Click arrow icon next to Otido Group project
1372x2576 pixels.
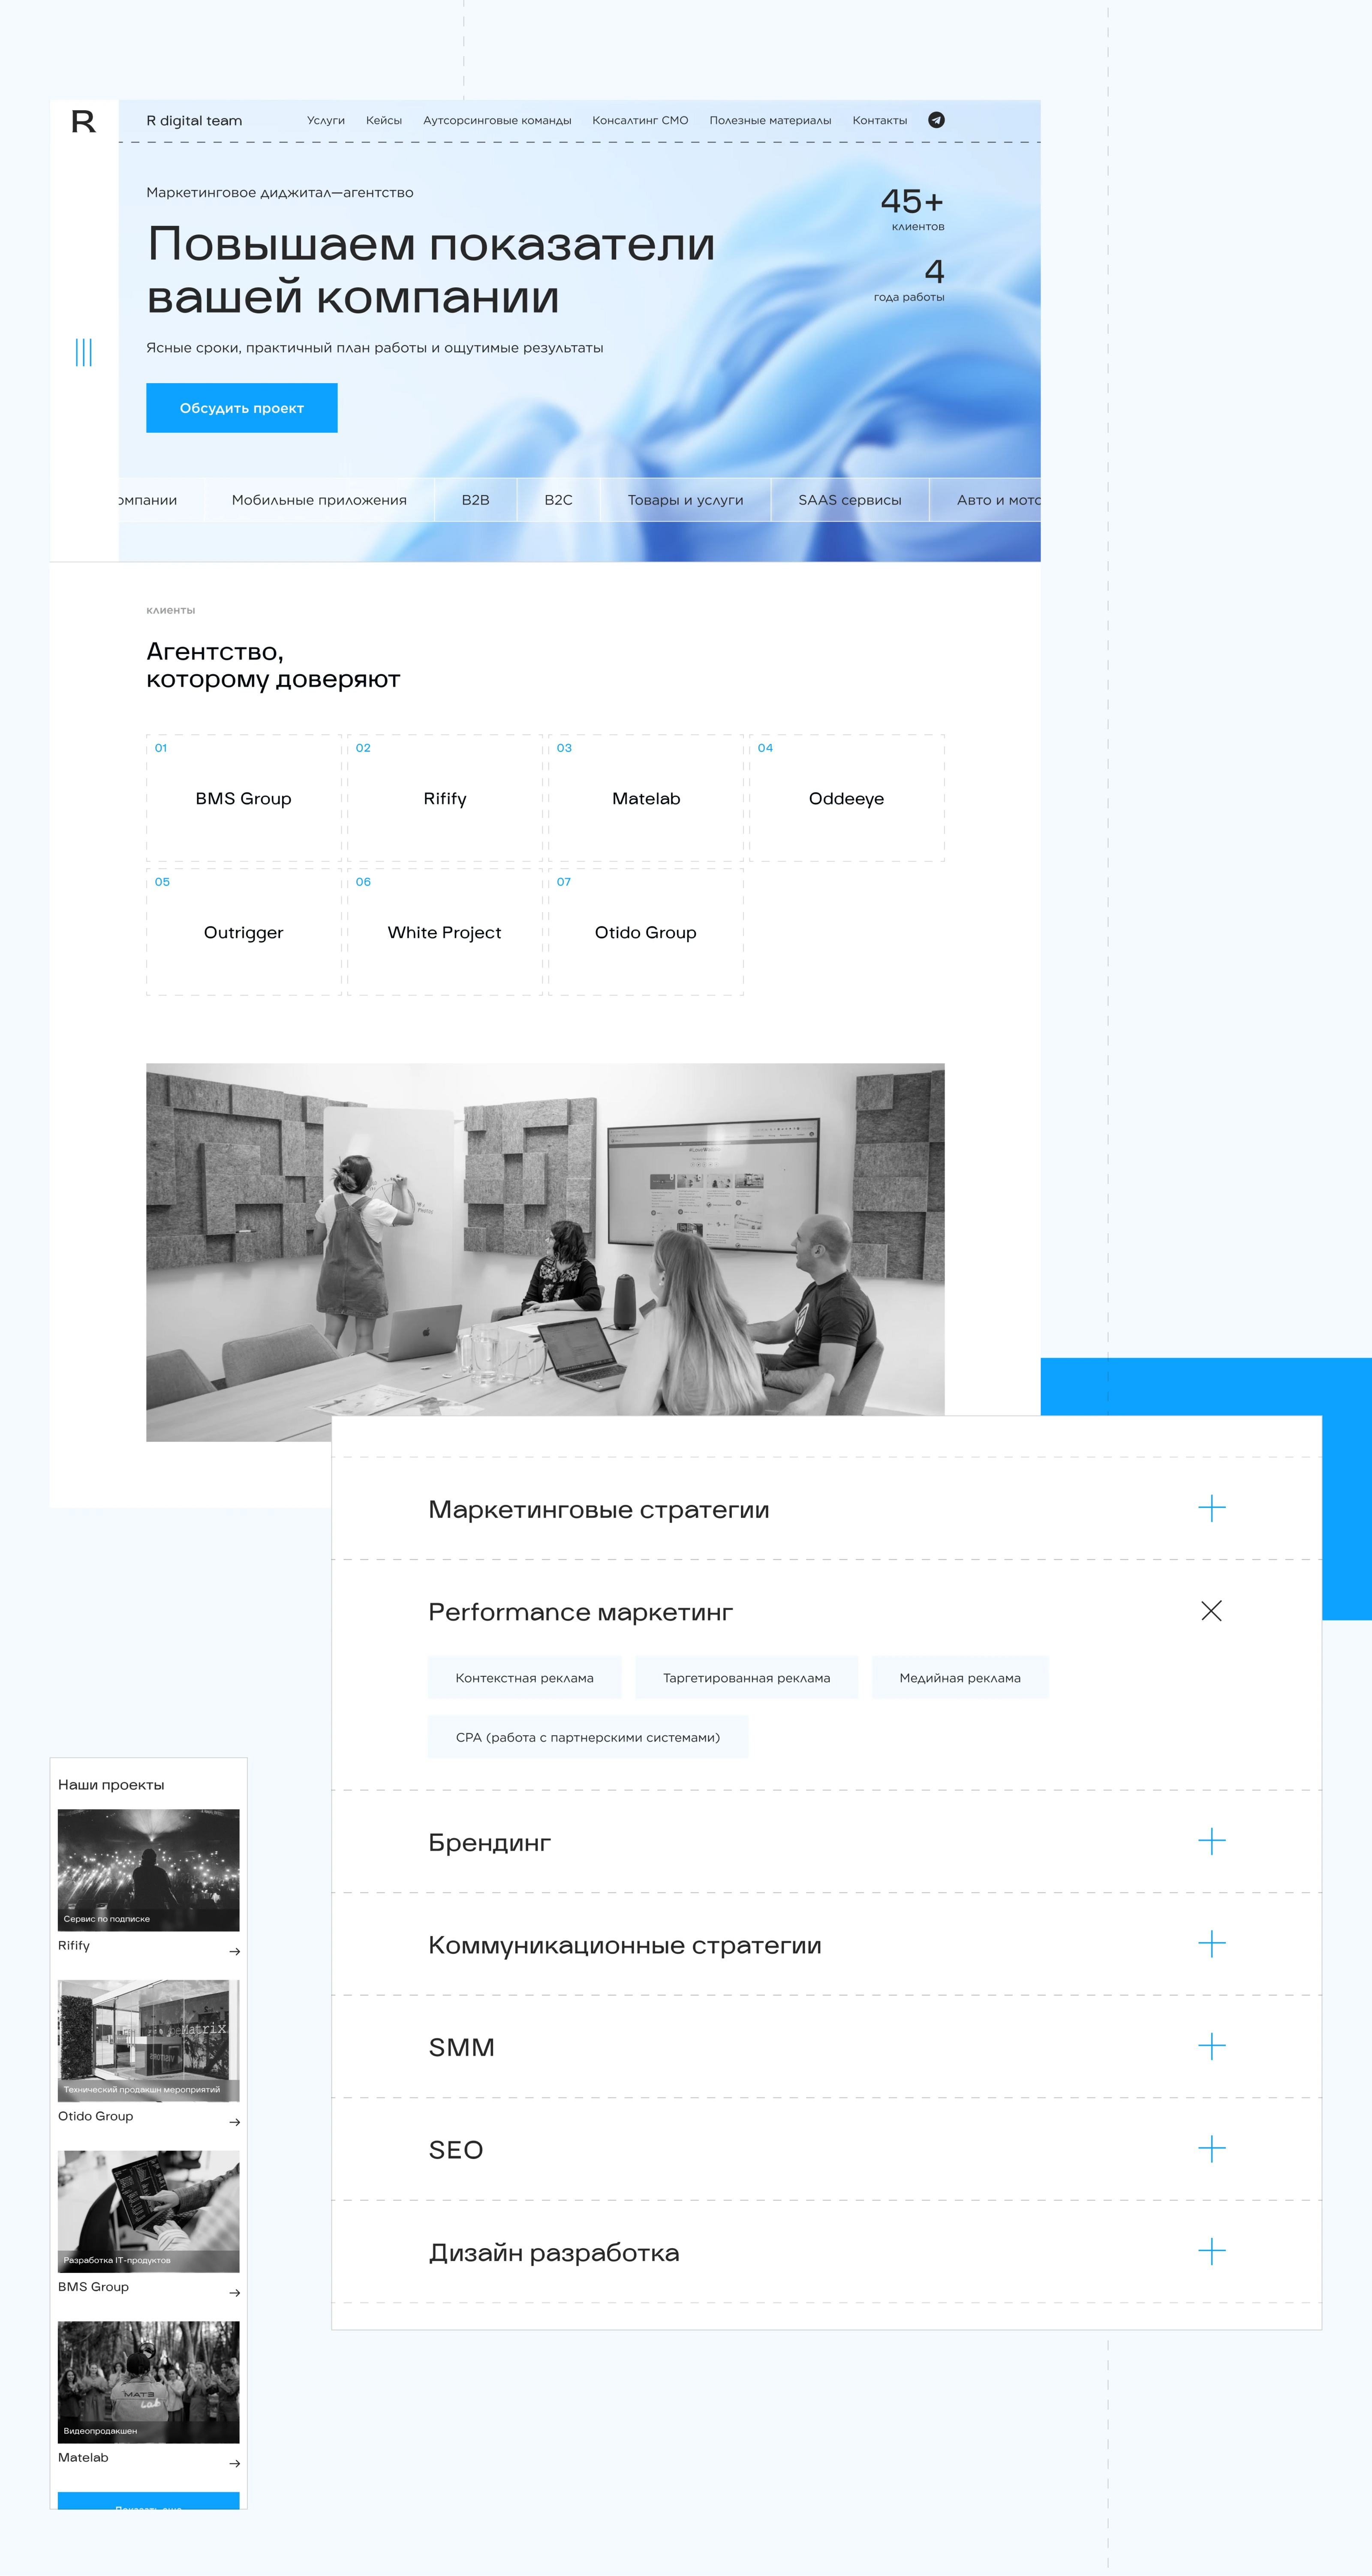click(234, 2122)
